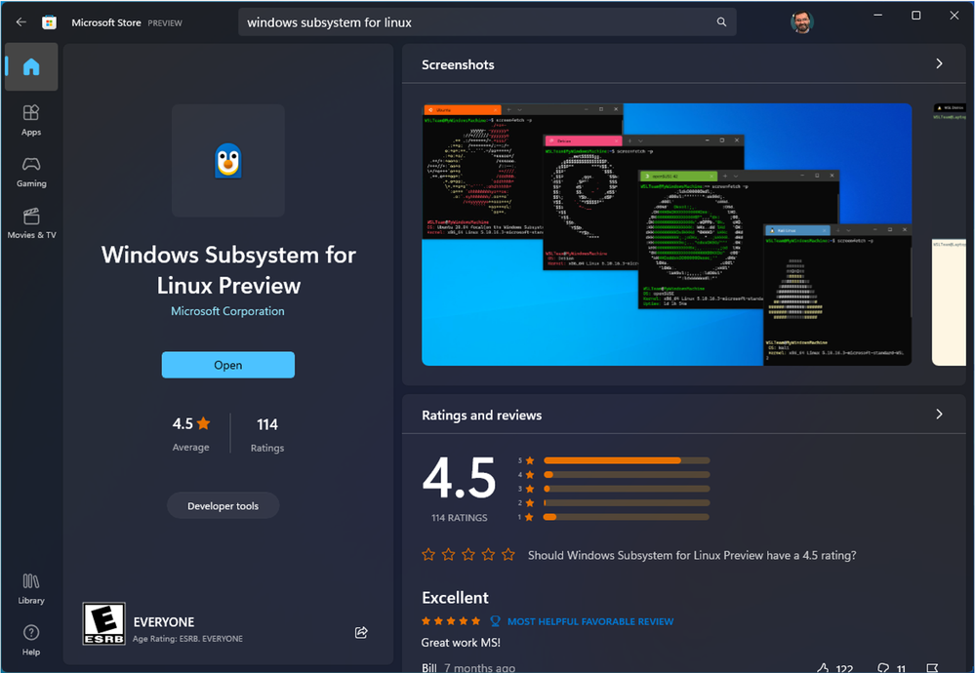Click the Great work MS! review text
The image size is (975, 673).
461,643
